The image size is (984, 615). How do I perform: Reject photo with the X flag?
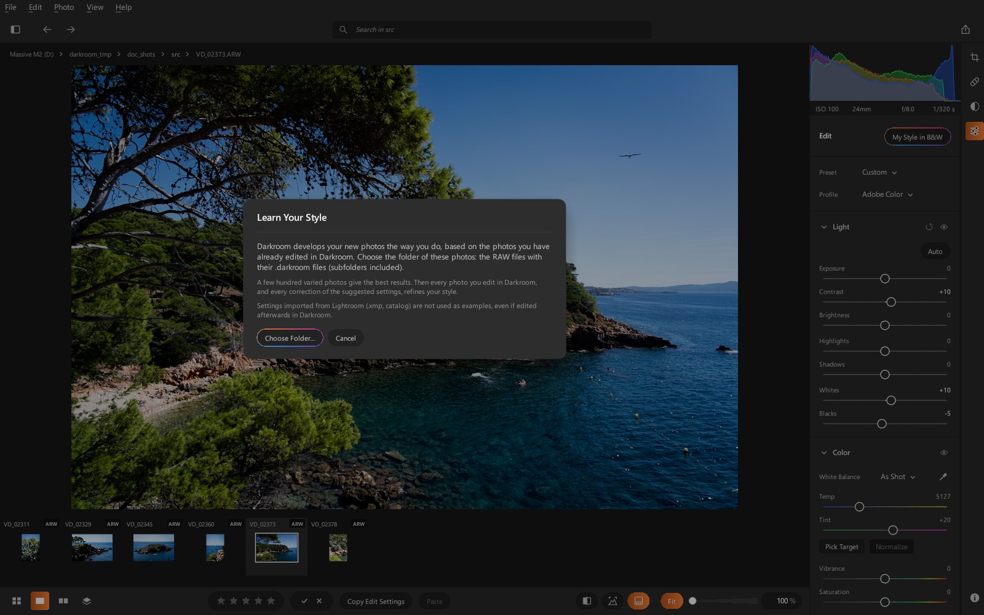tap(319, 601)
